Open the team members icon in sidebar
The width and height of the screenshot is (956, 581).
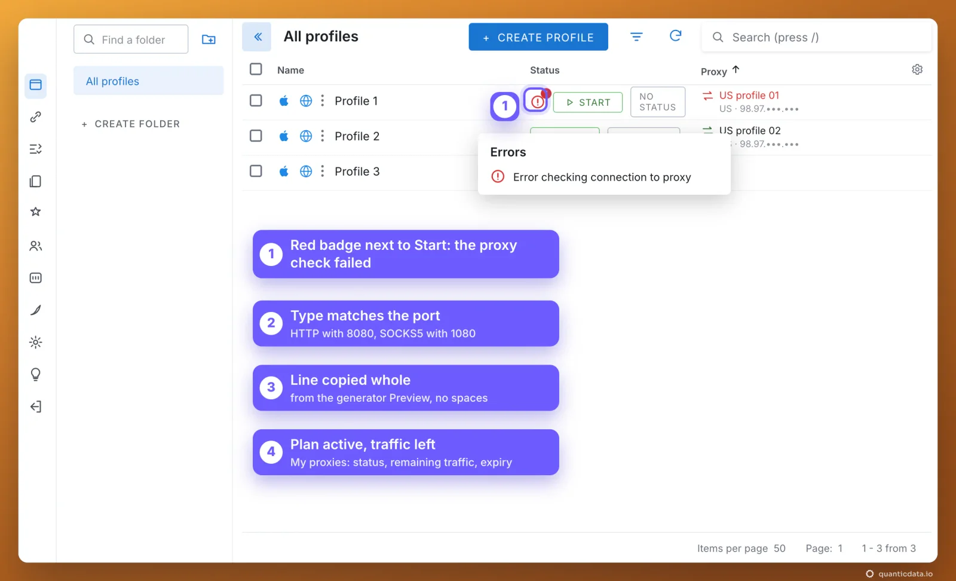pos(36,246)
